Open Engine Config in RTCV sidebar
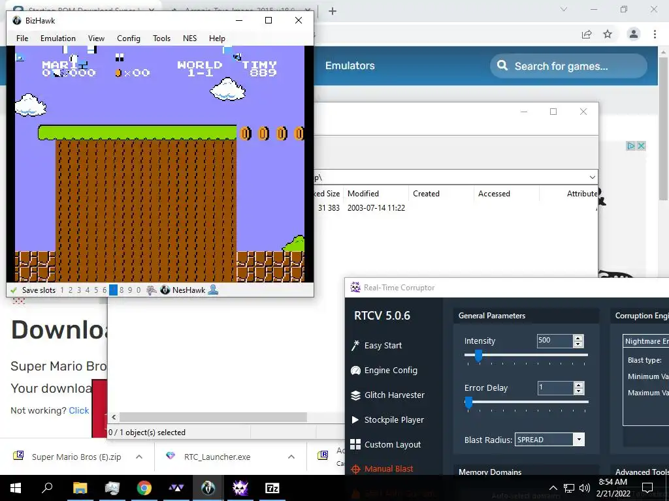The width and height of the screenshot is (669, 501). tap(391, 371)
